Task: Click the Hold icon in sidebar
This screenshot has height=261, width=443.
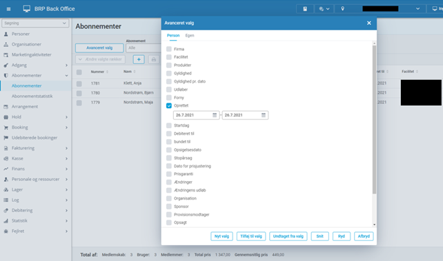Action: click(6, 117)
